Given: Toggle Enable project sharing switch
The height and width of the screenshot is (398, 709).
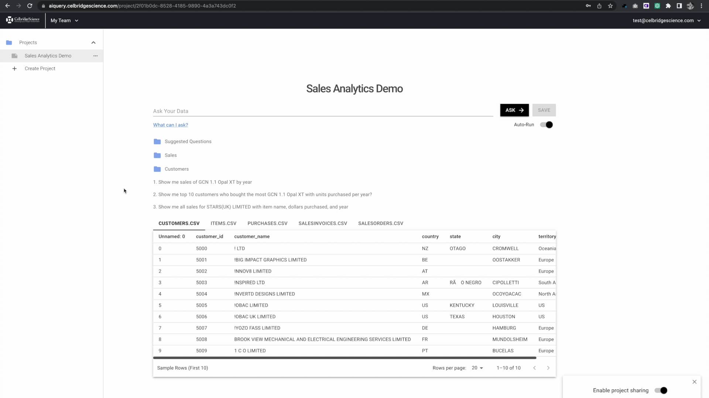Looking at the screenshot, I should tap(661, 390).
